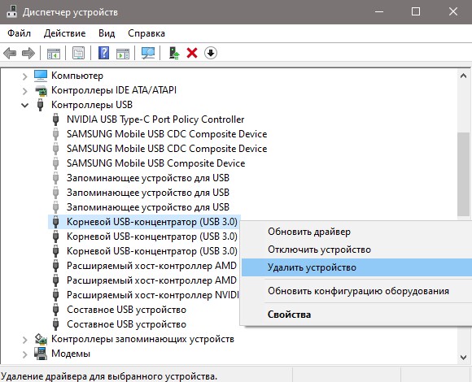Screen dimensions: 472x382
Task: Open the Файл menu
Action: tap(19, 33)
